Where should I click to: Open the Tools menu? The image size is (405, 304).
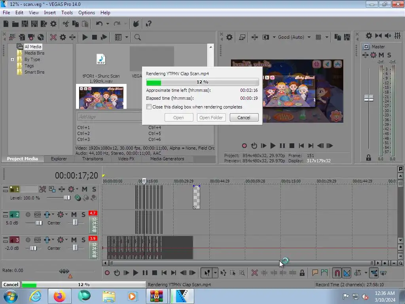[x=67, y=13]
